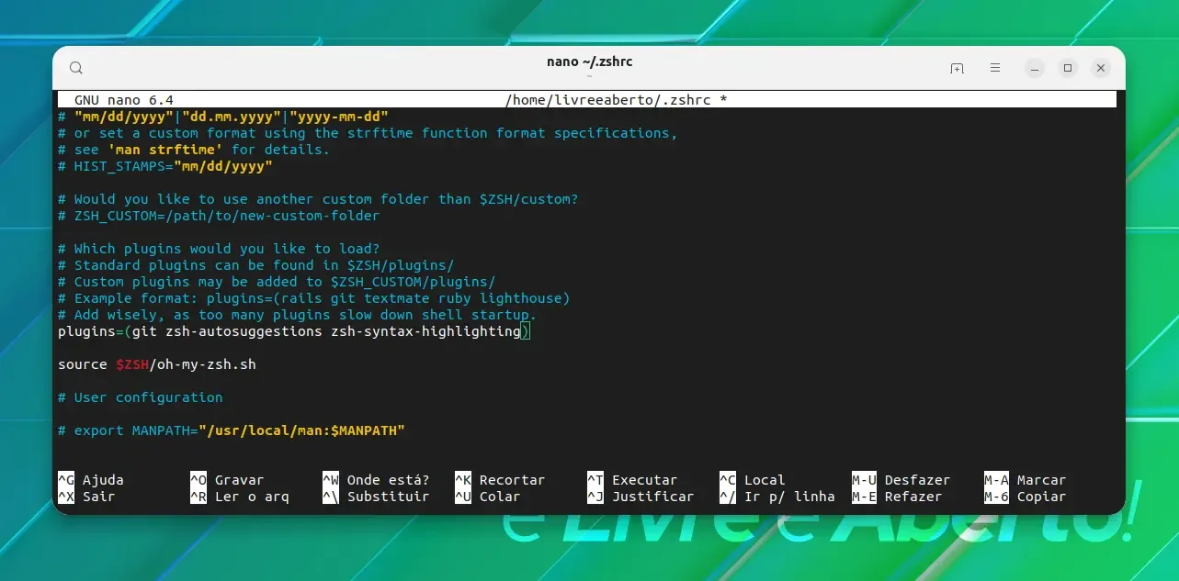Click the M-E Refazer shortcut

pyautogui.click(x=897, y=497)
